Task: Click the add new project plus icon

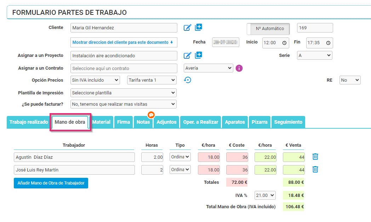Action: click(x=199, y=55)
